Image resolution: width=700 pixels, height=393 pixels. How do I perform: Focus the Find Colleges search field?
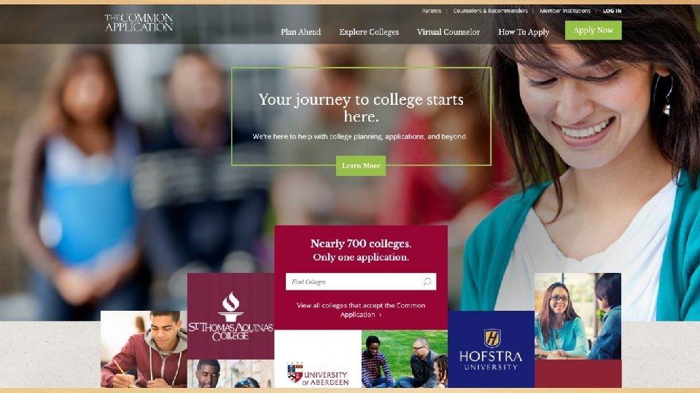361,282
